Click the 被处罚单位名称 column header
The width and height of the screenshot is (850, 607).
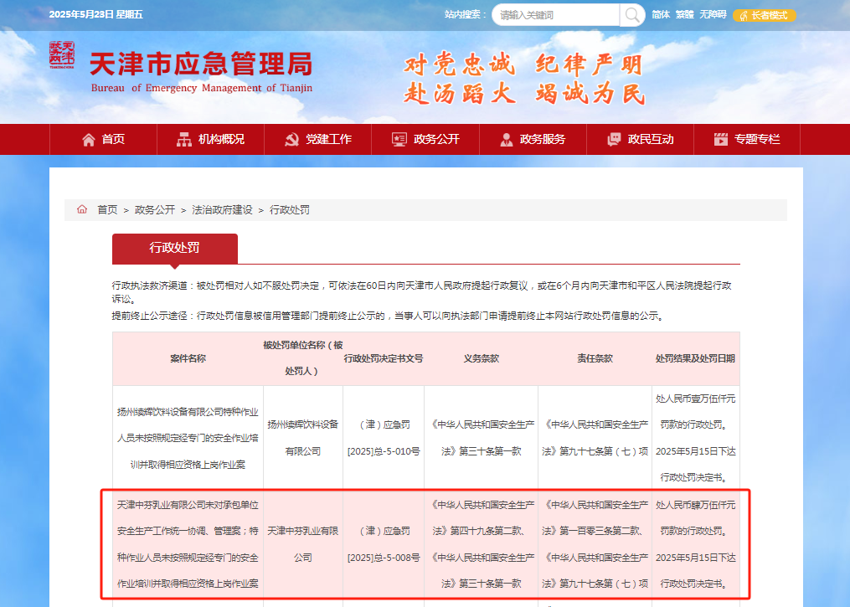pos(302,358)
